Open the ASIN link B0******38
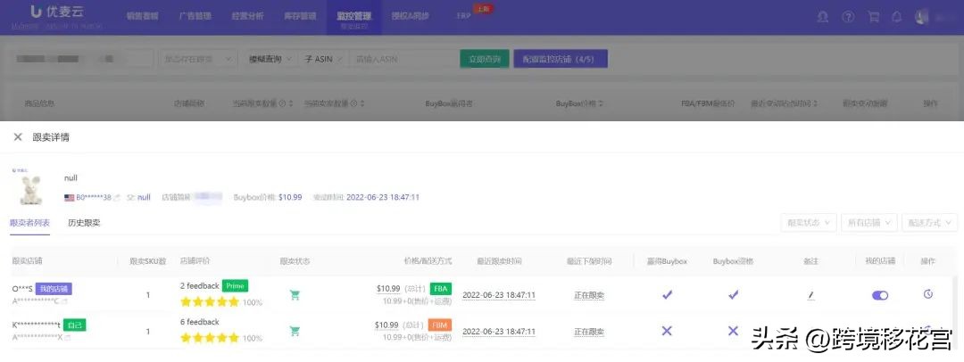Viewport: 964px width, 362px height. pos(94,197)
